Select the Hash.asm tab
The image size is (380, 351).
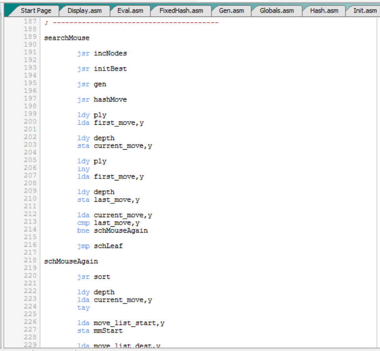tap(324, 11)
